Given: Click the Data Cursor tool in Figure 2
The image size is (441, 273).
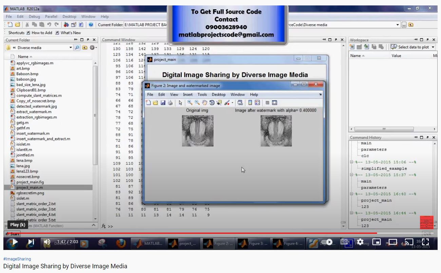Looking at the screenshot, I should pyautogui.click(x=219, y=103).
